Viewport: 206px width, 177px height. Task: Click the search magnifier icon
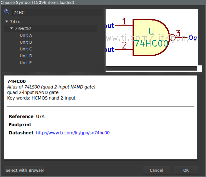(6, 12)
